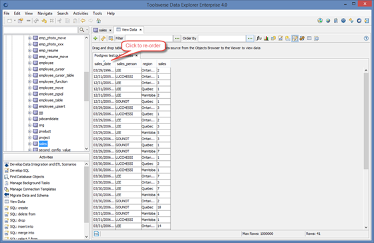Click the blue globe icon at top right
Screen dimensions: 374x243
pyautogui.click(x=328, y=21)
